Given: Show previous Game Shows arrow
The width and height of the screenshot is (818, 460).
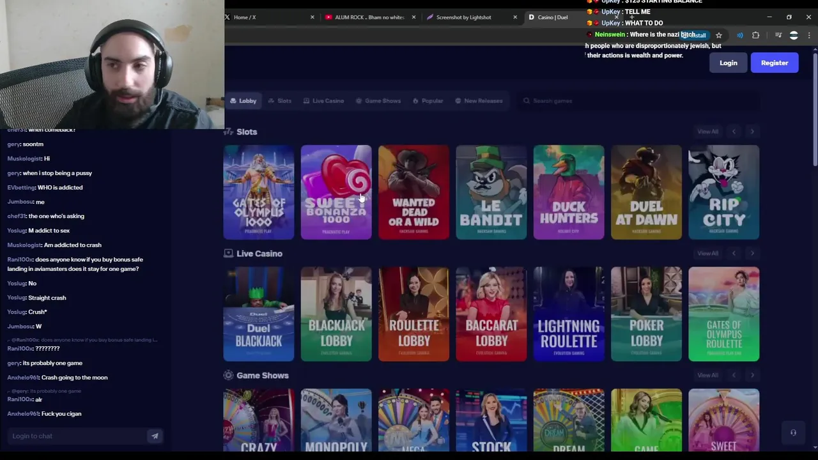Looking at the screenshot, I should pyautogui.click(x=734, y=375).
